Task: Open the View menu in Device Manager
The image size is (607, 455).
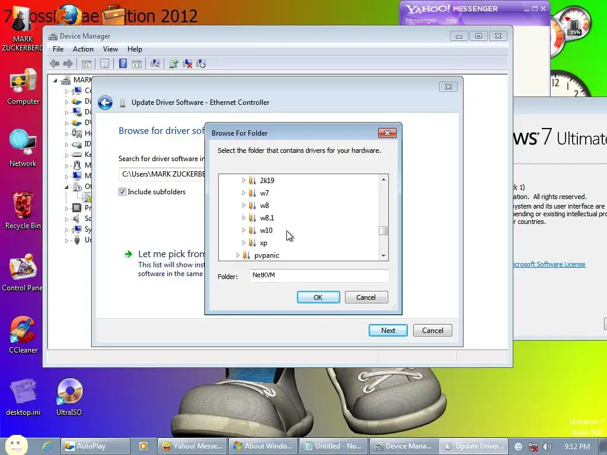Action: (x=110, y=49)
